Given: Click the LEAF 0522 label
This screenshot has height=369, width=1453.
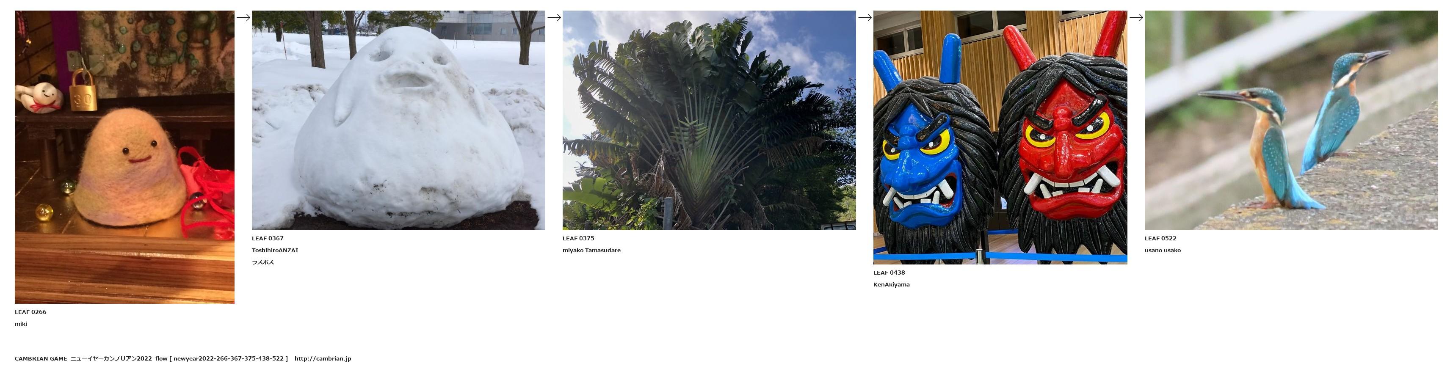Looking at the screenshot, I should point(1160,238).
